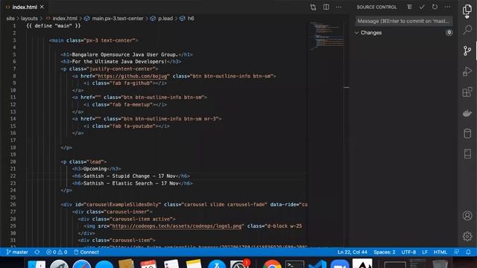The image size is (477, 268).
Task: Open Google Chrome from the dock
Action: pyautogui.click(x=272, y=264)
